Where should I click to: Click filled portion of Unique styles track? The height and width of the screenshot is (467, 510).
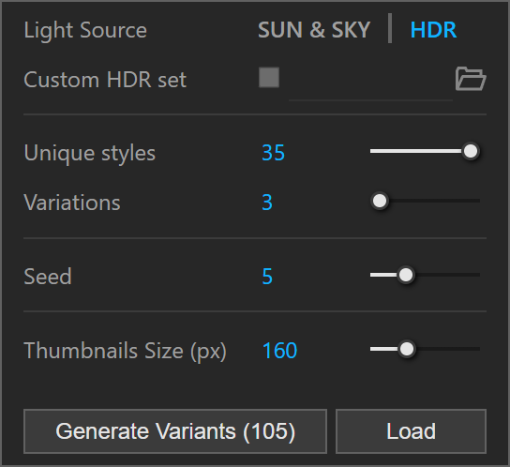[415, 151]
